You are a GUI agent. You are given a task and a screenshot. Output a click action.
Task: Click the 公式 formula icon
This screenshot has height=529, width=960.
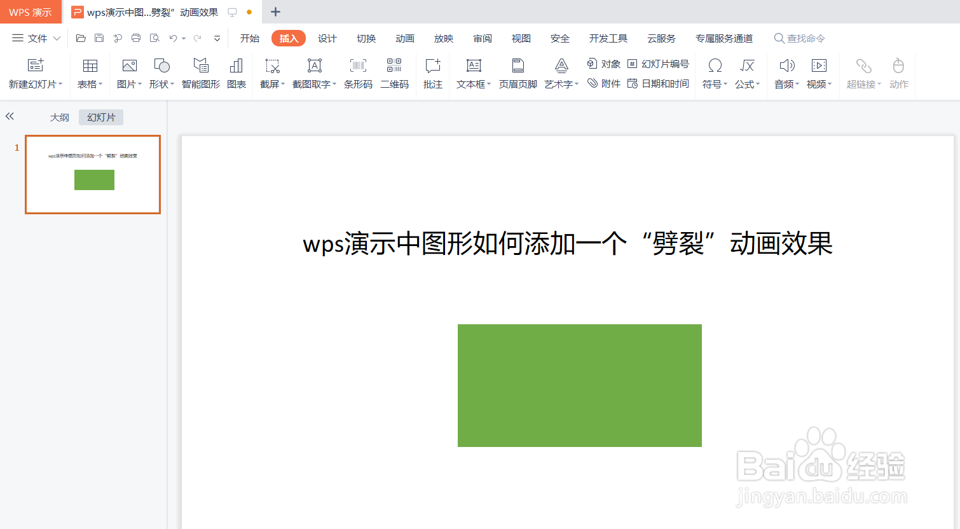pos(748,65)
